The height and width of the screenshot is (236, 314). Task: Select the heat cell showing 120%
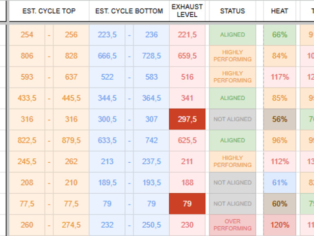[x=280, y=225]
